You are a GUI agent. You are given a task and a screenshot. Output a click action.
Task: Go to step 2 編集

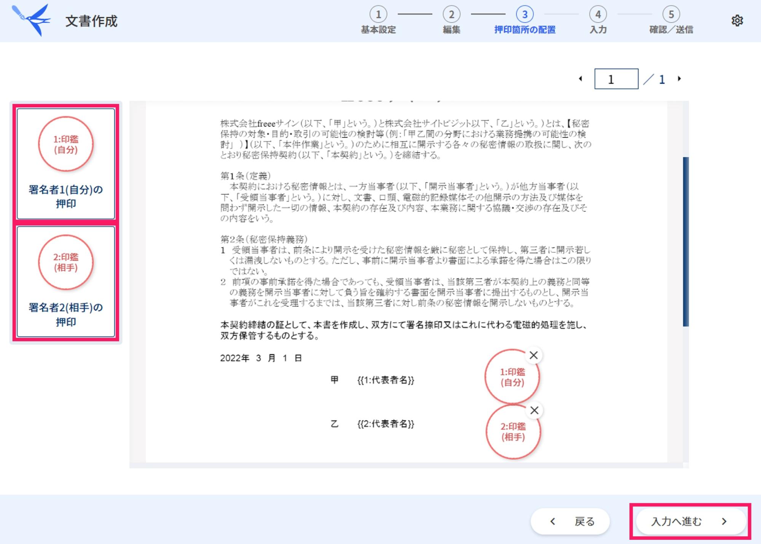coord(451,21)
